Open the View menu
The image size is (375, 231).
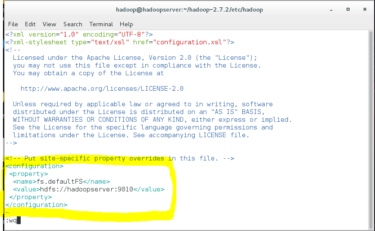[49, 25]
